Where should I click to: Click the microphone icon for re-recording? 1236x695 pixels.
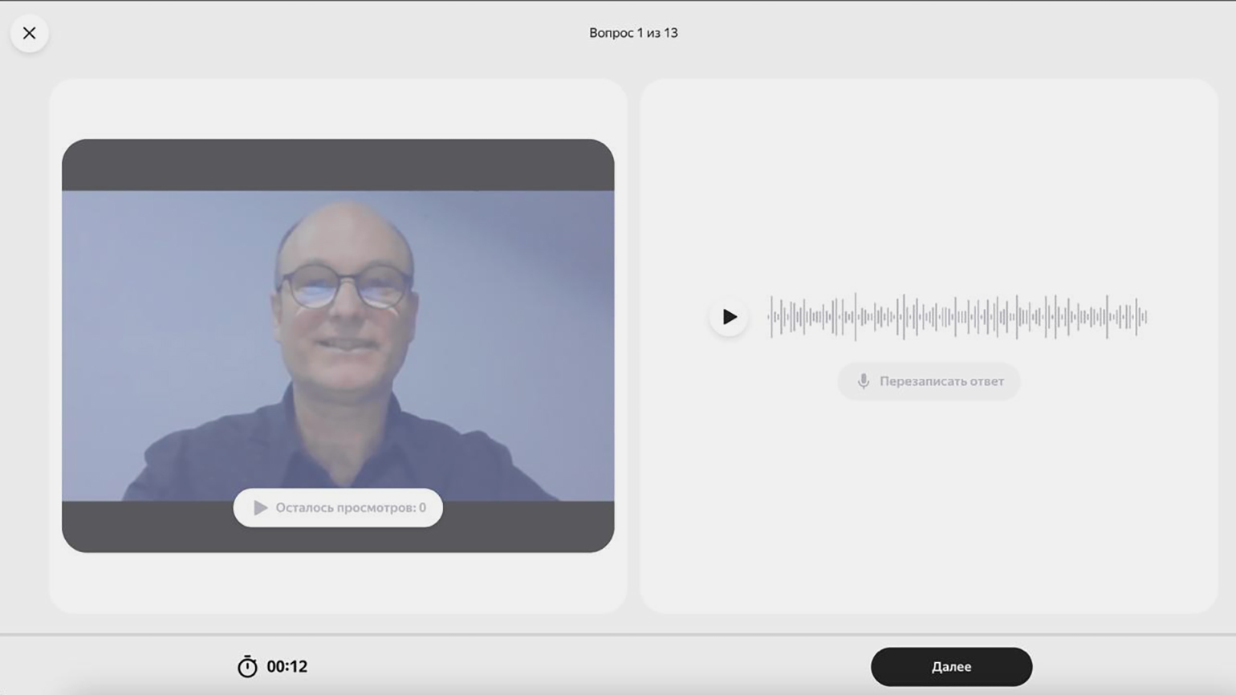point(863,381)
